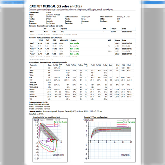Click the "VEMS/CVF" column header in forced tests table
The height and width of the screenshot is (165, 165).
(64, 40)
